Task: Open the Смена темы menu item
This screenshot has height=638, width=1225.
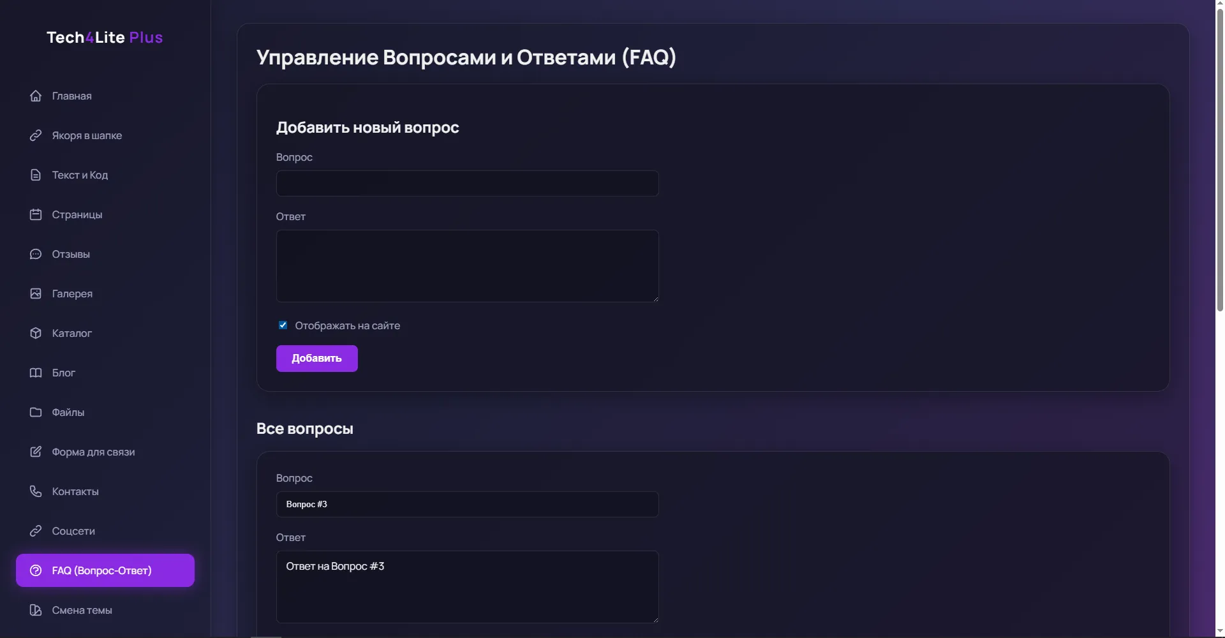Action: click(82, 610)
